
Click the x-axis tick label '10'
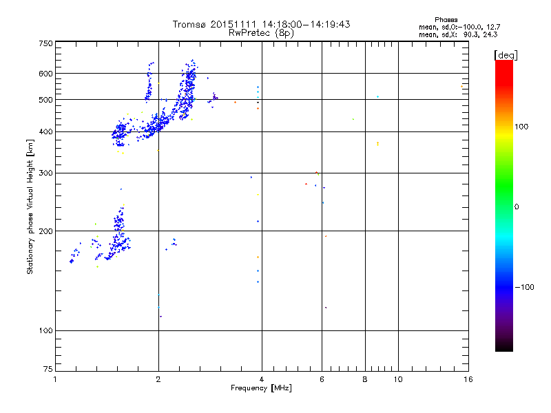coord(398,379)
